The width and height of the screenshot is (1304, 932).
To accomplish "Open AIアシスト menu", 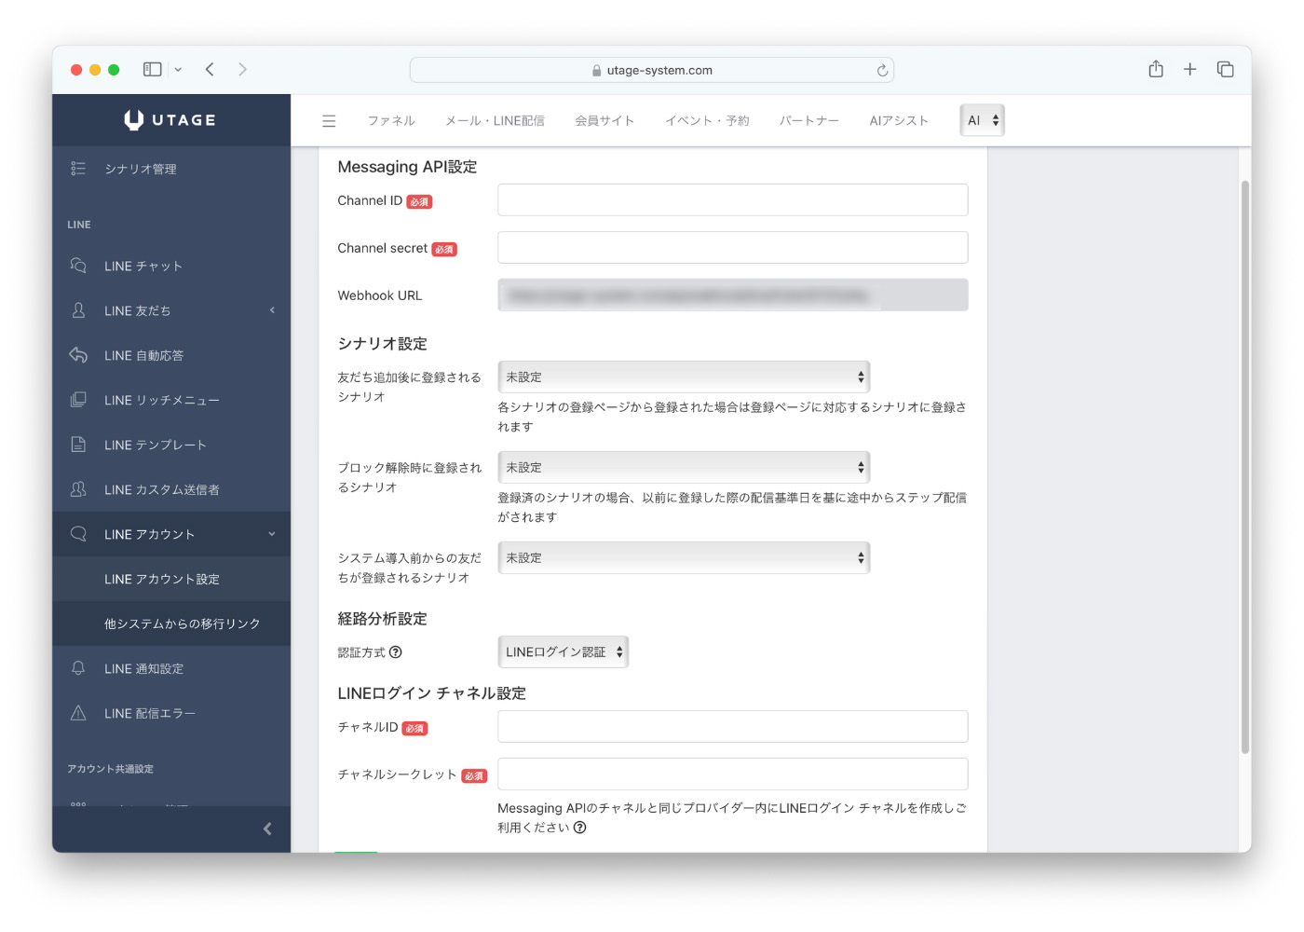I will click(899, 121).
